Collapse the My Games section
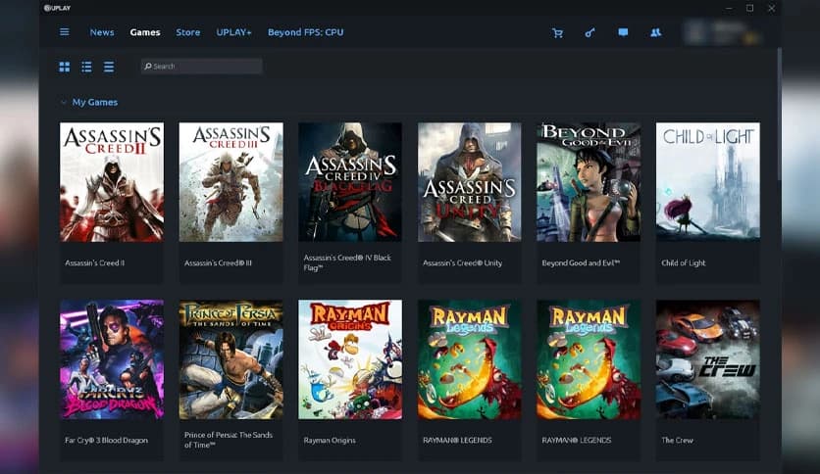 [64, 102]
